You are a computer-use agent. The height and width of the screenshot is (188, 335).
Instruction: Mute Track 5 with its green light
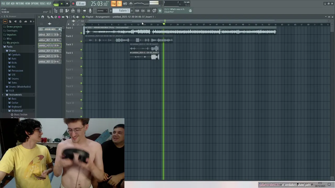pyautogui.click(x=81, y=66)
